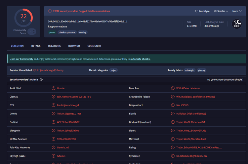The height and width of the screenshot is (164, 248).
Task: Click the alert icon in ClamAV row
Action: [54, 97]
